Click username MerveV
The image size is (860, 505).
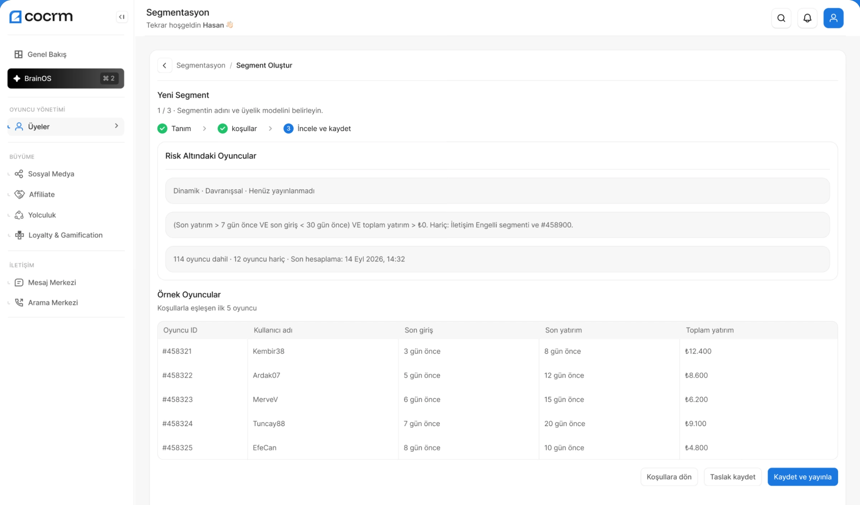click(x=265, y=399)
